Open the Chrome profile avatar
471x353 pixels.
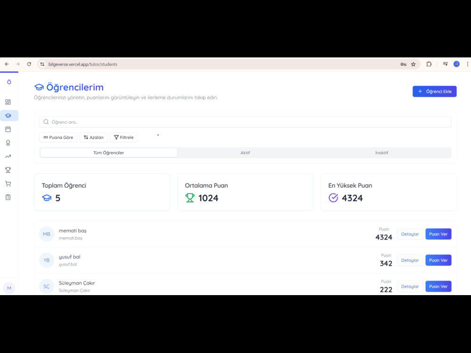click(x=456, y=64)
